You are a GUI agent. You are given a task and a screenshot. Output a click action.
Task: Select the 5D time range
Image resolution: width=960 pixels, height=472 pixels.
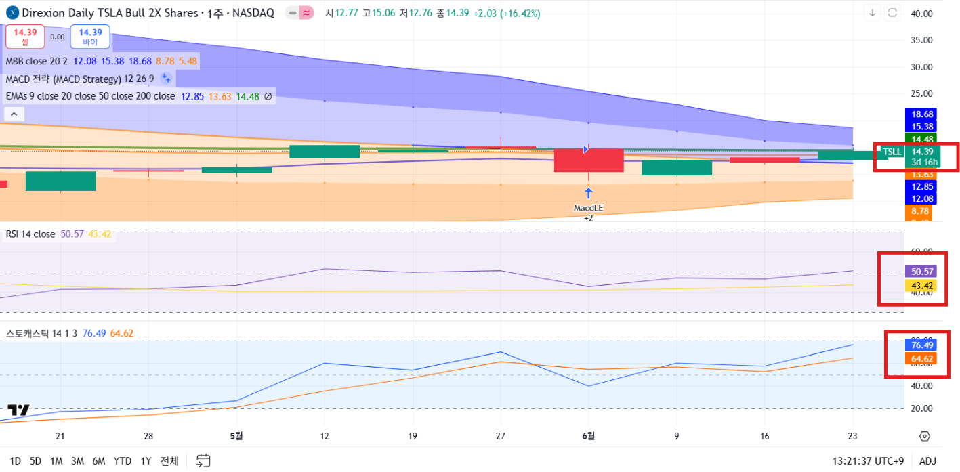(35, 461)
